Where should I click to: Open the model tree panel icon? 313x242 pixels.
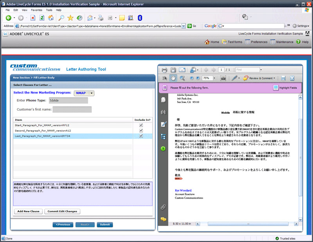click(x=163, y=137)
